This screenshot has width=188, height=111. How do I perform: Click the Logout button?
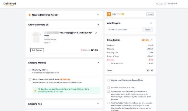tap(150, 14)
